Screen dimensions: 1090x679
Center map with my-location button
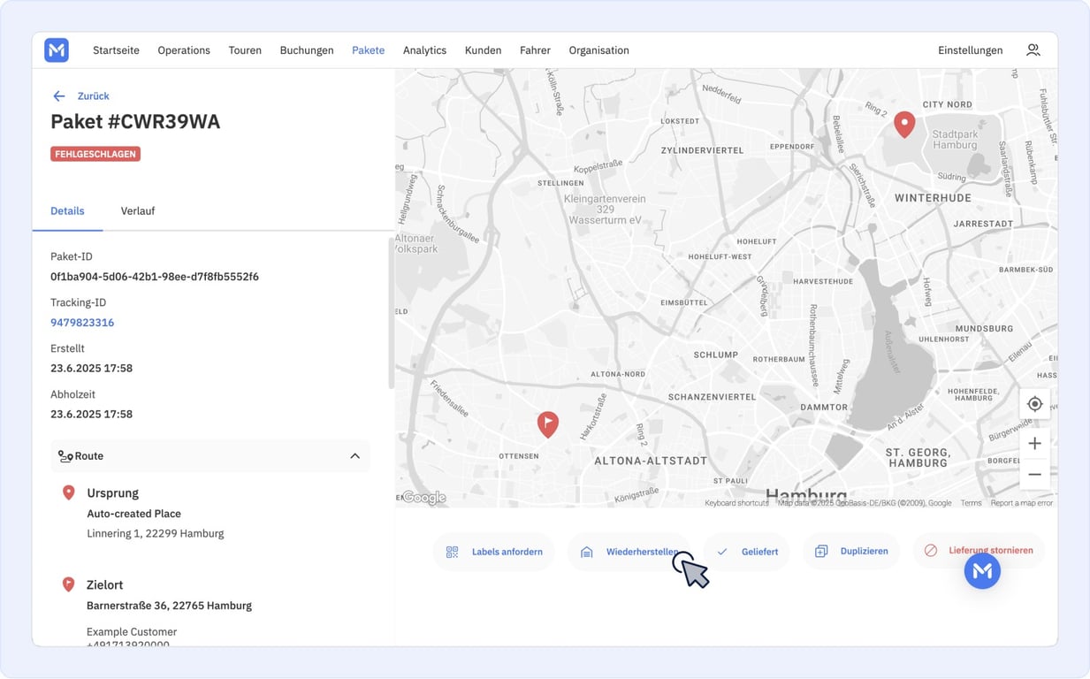tap(1034, 404)
